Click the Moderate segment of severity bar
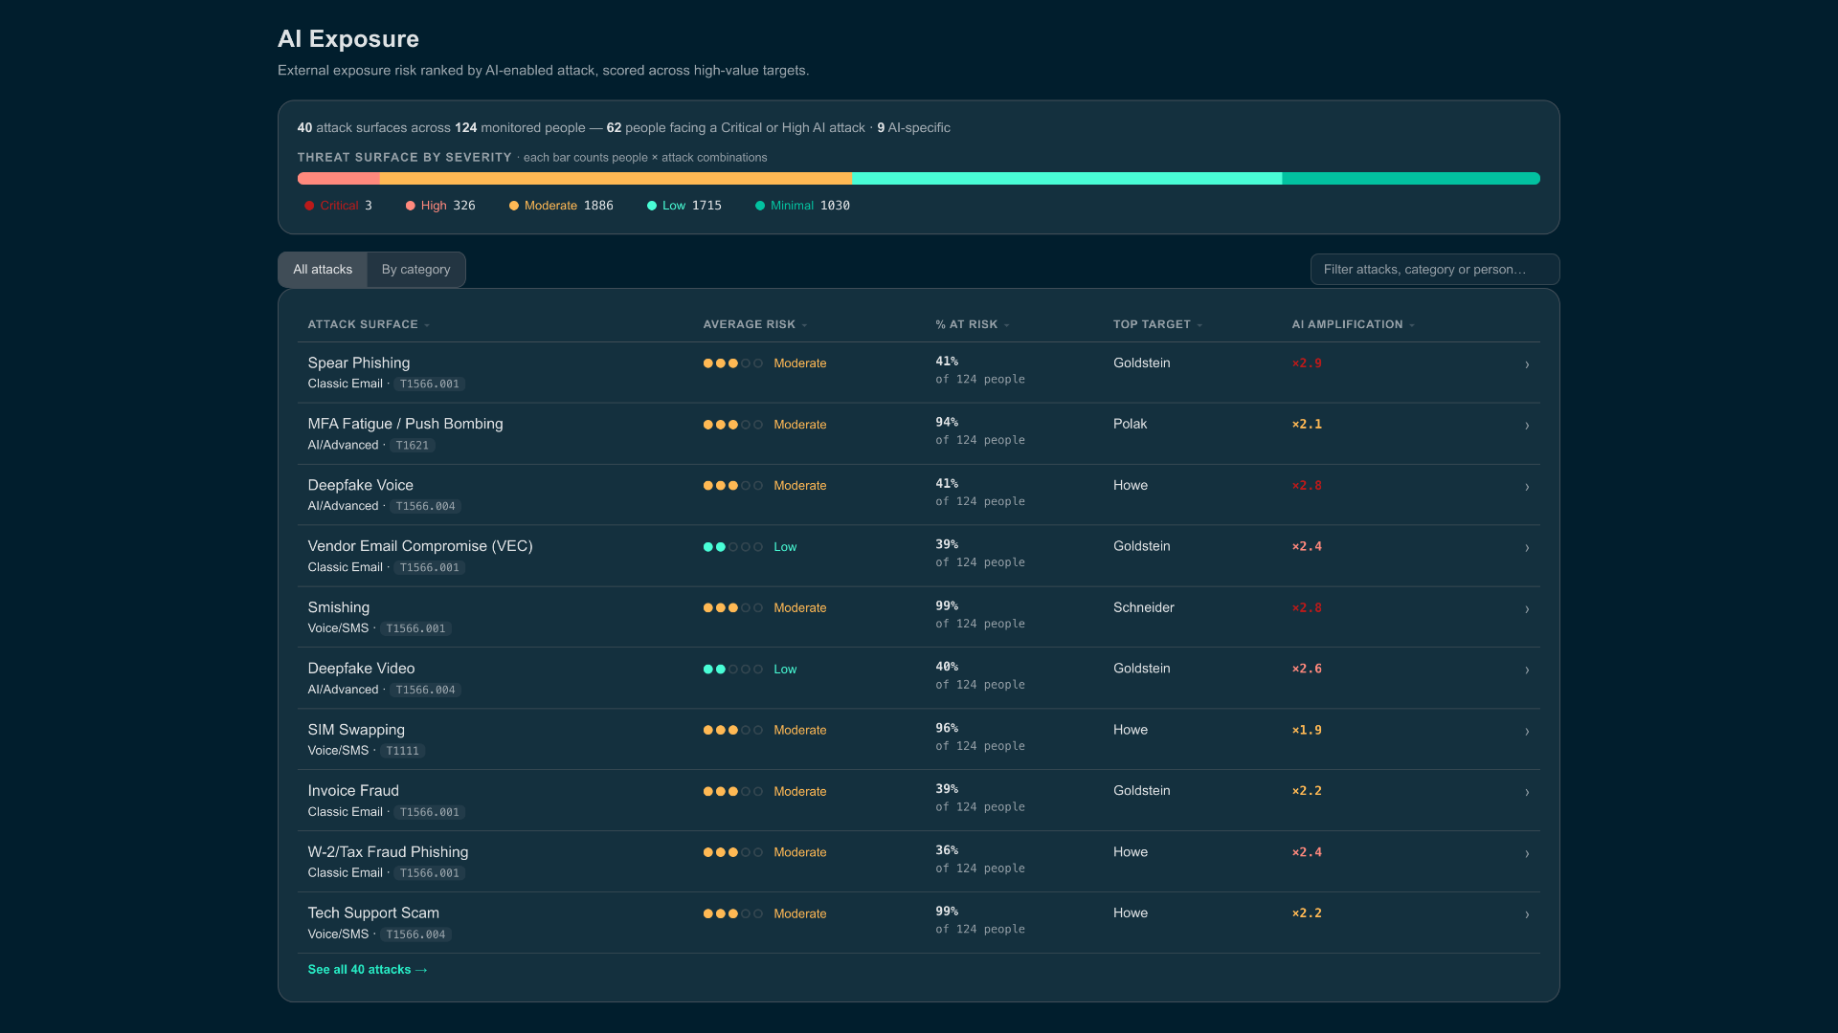1838x1033 pixels. click(x=616, y=179)
